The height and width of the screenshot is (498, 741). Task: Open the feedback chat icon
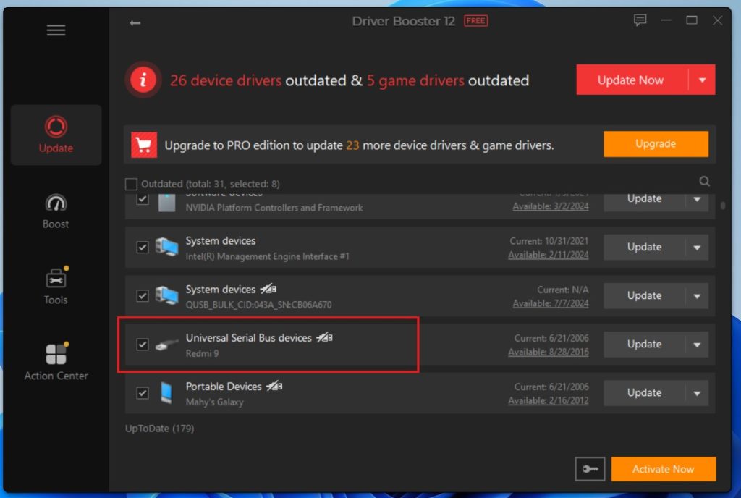coord(640,20)
